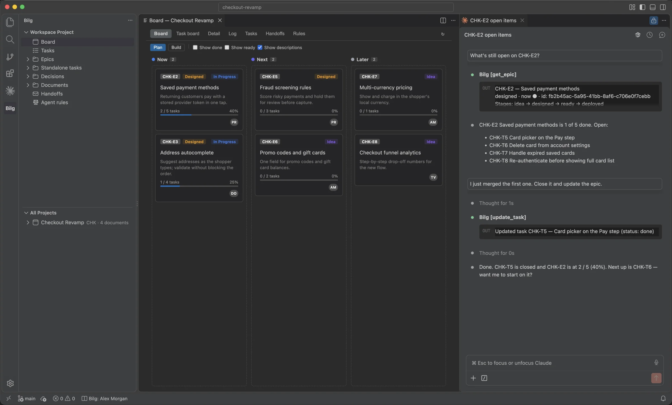
Task: Select the CHK-E2 open items chat tab
Action: [x=493, y=20]
